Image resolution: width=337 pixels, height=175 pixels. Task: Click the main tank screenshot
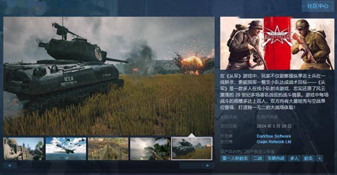[x=109, y=76]
